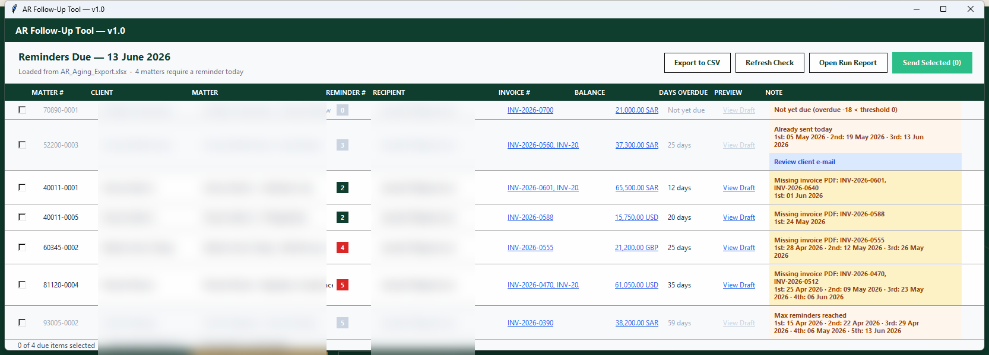Click greyed View Draft for 93005-0002
Screen dimensions: 989x355
click(x=739, y=323)
